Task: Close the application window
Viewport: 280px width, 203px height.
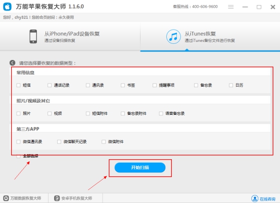Action: [273, 7]
